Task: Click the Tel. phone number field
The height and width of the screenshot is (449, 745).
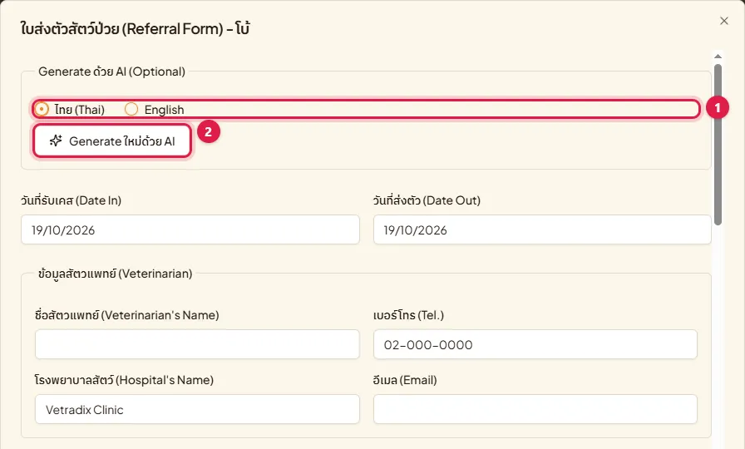Action: click(535, 344)
